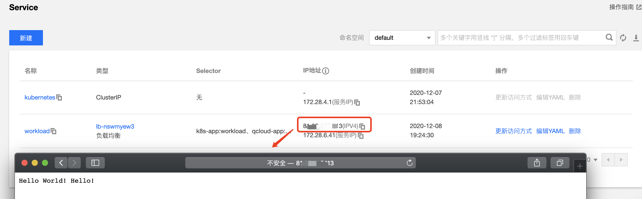The image size is (642, 199).
Task: Click the Safari yellow minimize button
Action: pyautogui.click(x=35, y=163)
